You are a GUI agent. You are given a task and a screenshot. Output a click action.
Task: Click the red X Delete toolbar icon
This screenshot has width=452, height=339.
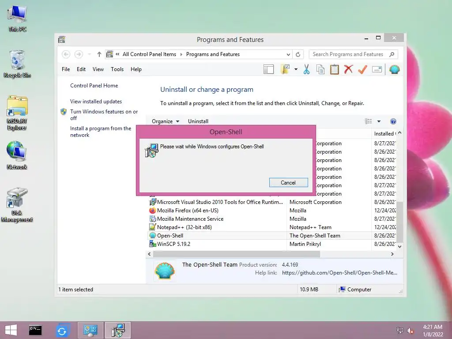(349, 69)
